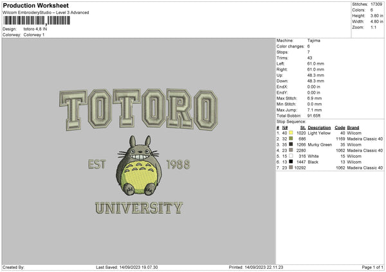Click the Width value '4.80 in'

click(376, 22)
